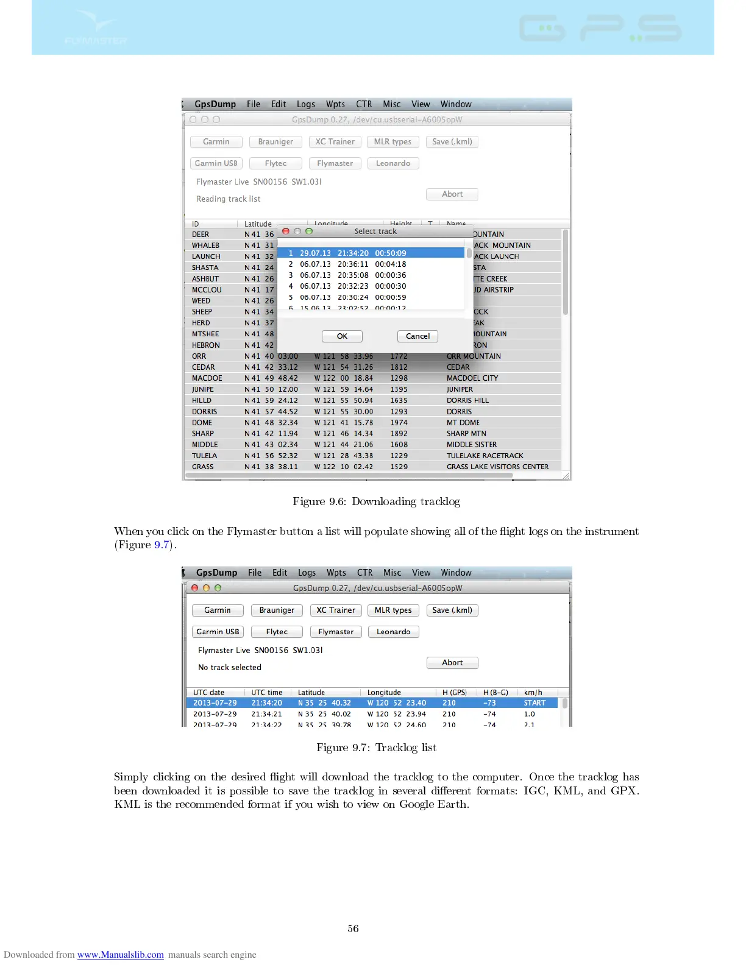
Task: Select tracklog row with 21:34:20 START
Action: (372, 703)
